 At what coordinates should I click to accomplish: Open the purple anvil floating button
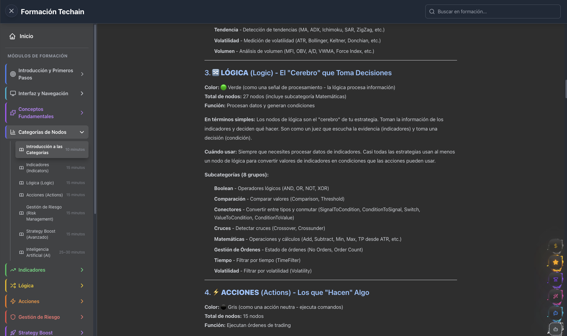(555, 279)
